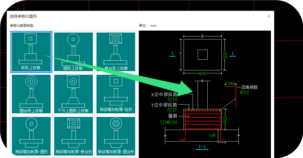303x158 pixels.
Task: Pick the 圆台形上柱墩 section type
Action: pyautogui.click(x=31, y=94)
